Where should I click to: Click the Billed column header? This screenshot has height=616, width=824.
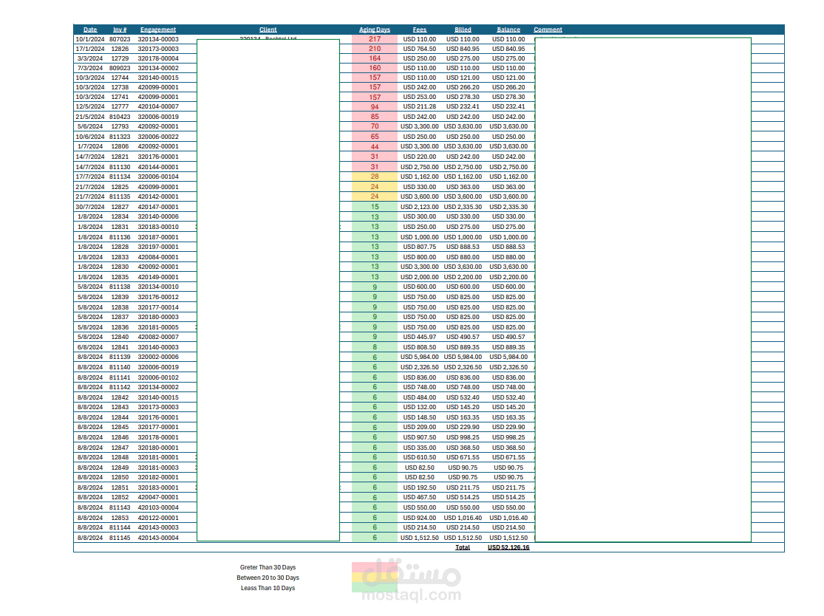(x=463, y=30)
